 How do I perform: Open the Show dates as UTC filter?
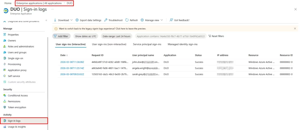coord(86,36)
